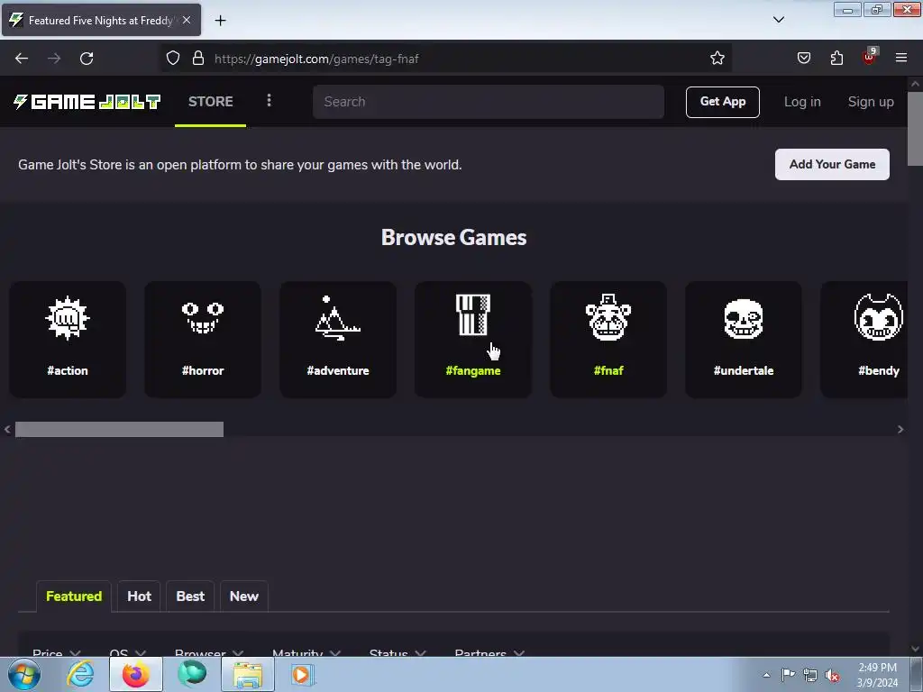This screenshot has width=923, height=692.
Task: Click Add Your Game button
Action: point(832,164)
